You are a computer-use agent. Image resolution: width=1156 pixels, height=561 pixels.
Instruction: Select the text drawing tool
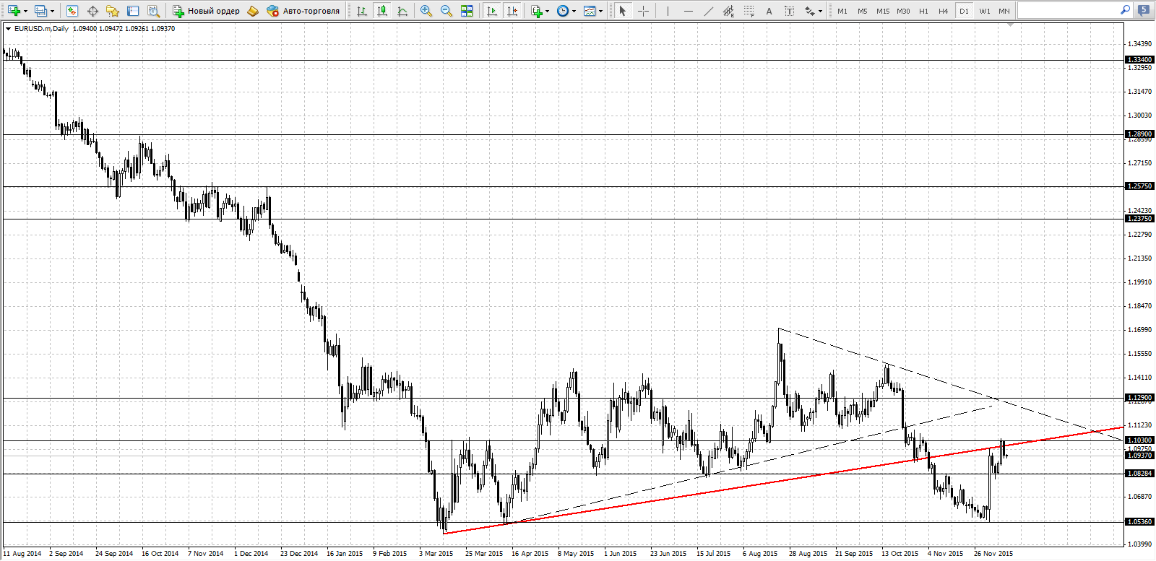769,11
